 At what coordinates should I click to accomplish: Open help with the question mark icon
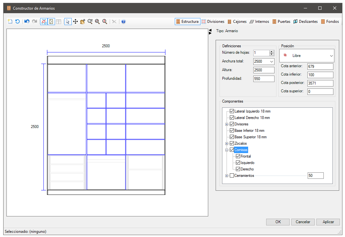pyautogui.click(x=124, y=21)
